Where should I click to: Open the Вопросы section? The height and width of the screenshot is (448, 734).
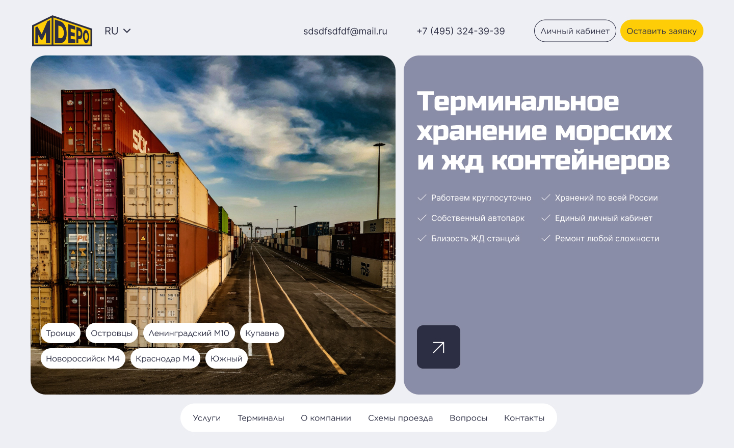[468, 417]
